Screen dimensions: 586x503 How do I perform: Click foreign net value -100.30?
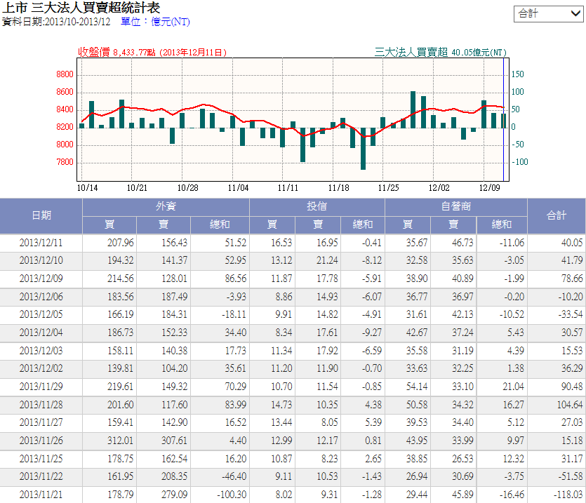pyautogui.click(x=232, y=495)
